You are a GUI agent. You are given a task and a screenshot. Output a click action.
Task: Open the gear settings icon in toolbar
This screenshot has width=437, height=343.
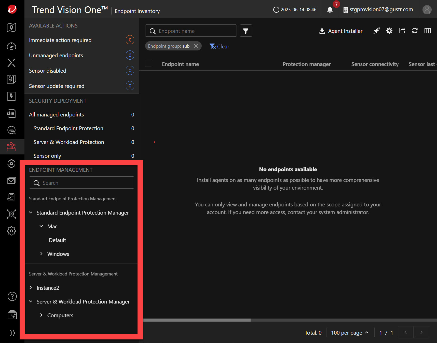point(389,31)
